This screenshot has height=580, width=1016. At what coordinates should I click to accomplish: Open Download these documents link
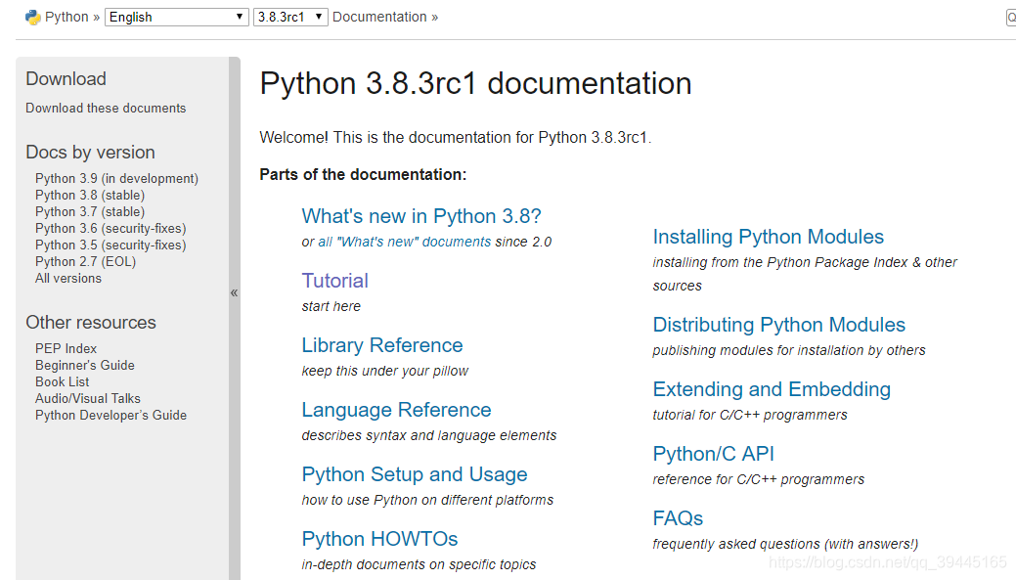106,109
